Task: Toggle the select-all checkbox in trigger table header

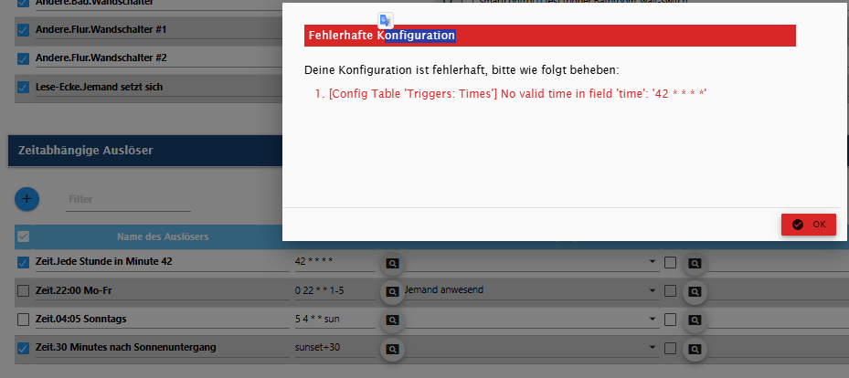Action: point(23,236)
